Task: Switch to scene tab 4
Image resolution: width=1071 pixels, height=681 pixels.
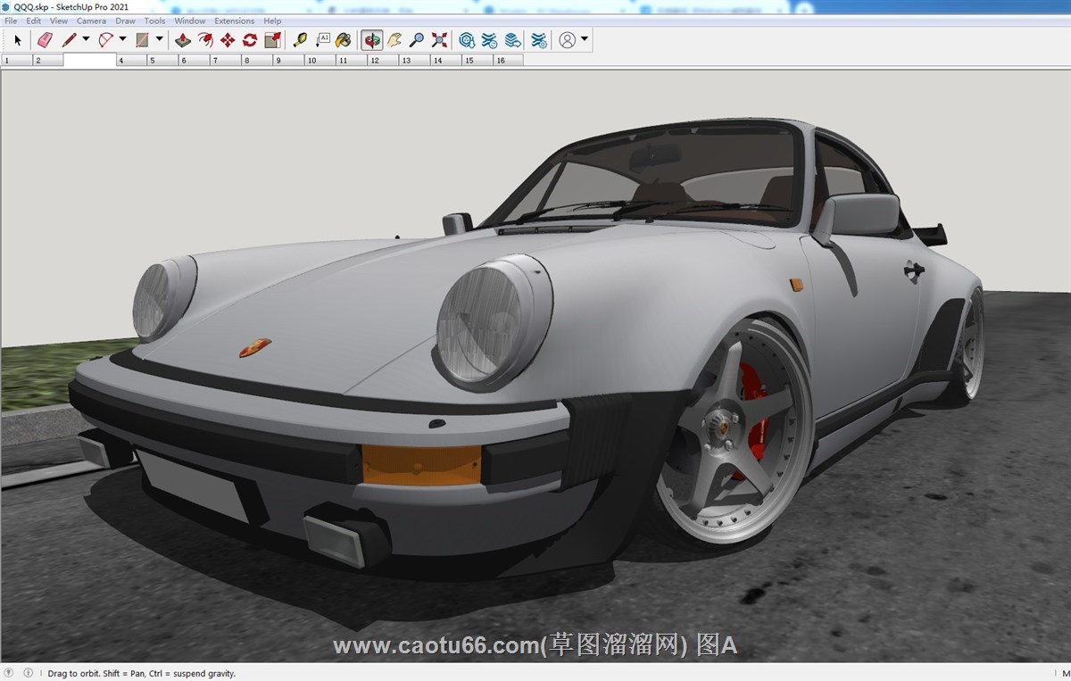Action: point(131,61)
